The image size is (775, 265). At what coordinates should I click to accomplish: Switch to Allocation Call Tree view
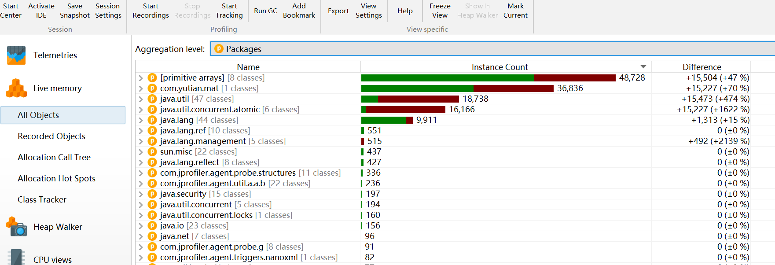click(x=54, y=157)
